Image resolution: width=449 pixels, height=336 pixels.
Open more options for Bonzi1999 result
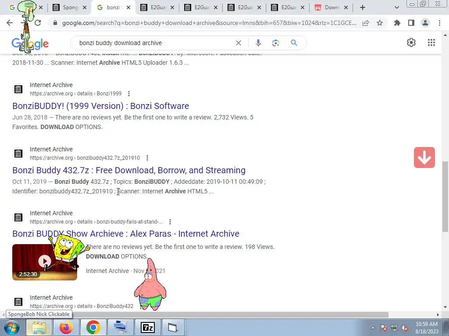point(129,94)
